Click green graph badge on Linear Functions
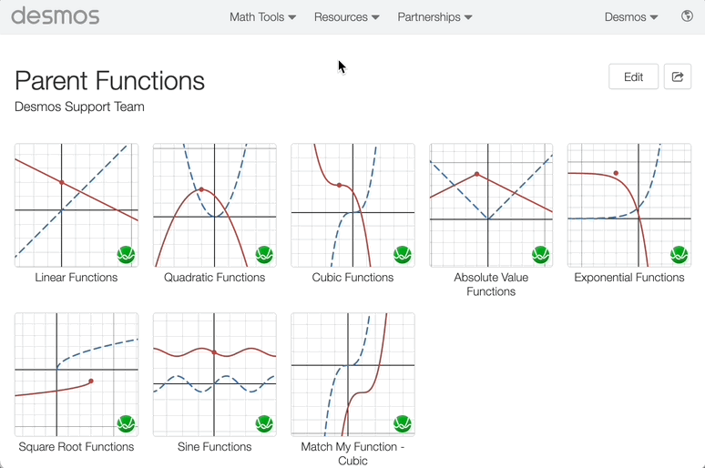The height and width of the screenshot is (468, 705). pos(126,255)
